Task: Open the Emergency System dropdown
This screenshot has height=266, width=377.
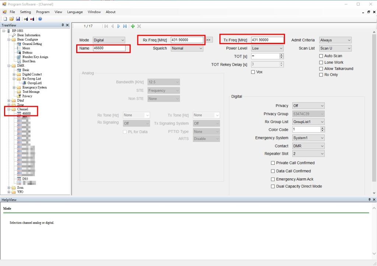Action: 309,138
